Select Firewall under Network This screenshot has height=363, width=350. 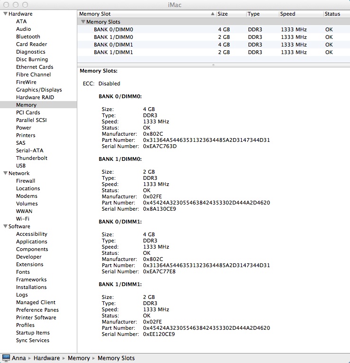[26, 181]
